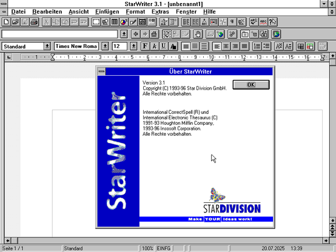Open the font size 12 dropdown

133,46
